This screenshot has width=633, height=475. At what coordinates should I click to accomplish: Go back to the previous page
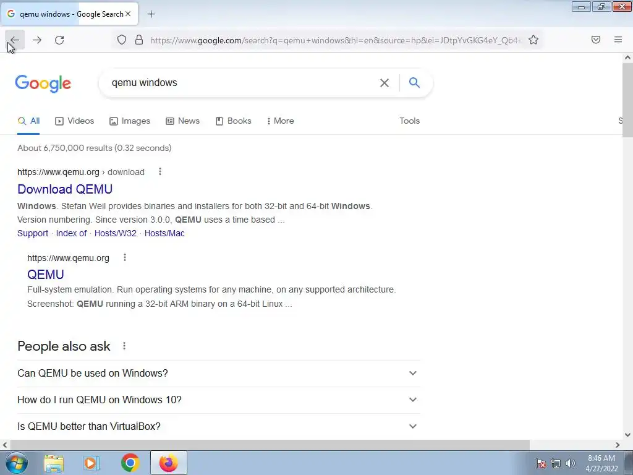coord(15,40)
